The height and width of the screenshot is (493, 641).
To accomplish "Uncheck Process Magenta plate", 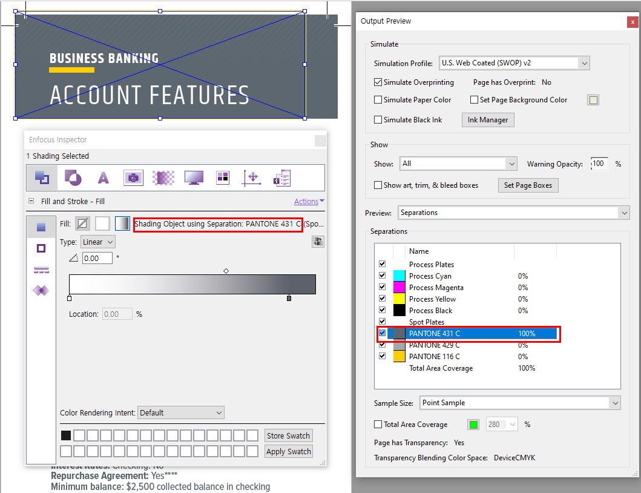I will pos(382,287).
